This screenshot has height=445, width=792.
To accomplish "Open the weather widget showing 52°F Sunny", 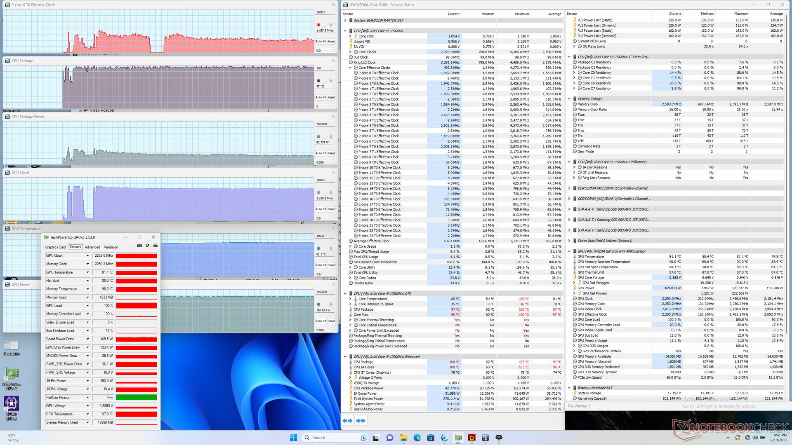I will [13, 438].
